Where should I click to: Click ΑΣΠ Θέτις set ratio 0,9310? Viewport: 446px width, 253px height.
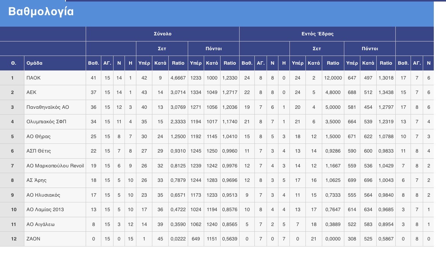coord(178,151)
